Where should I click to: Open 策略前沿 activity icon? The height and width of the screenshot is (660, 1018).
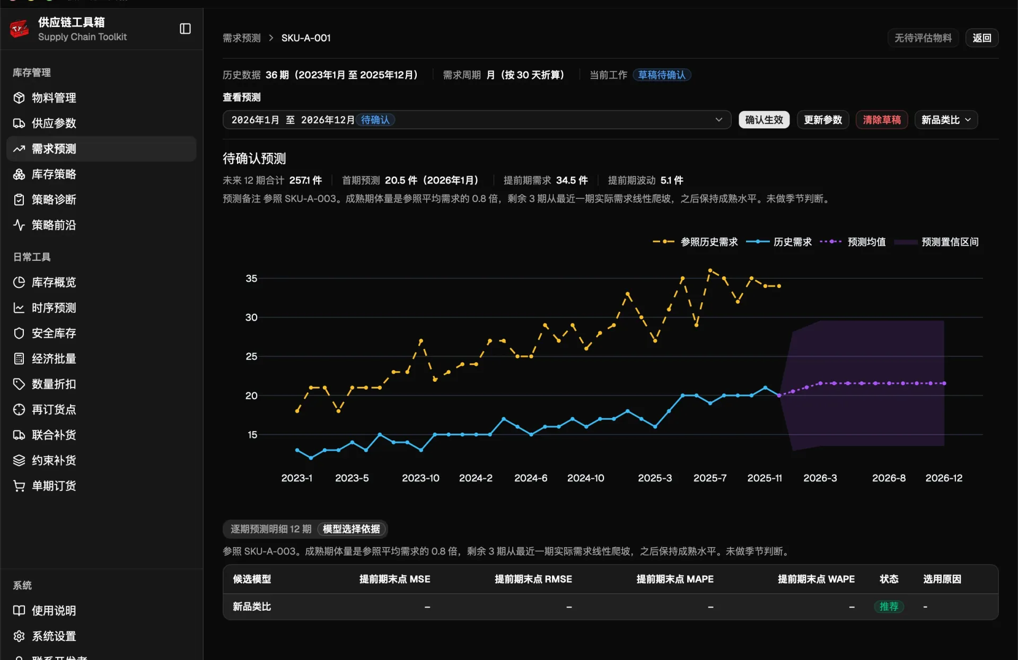click(19, 225)
